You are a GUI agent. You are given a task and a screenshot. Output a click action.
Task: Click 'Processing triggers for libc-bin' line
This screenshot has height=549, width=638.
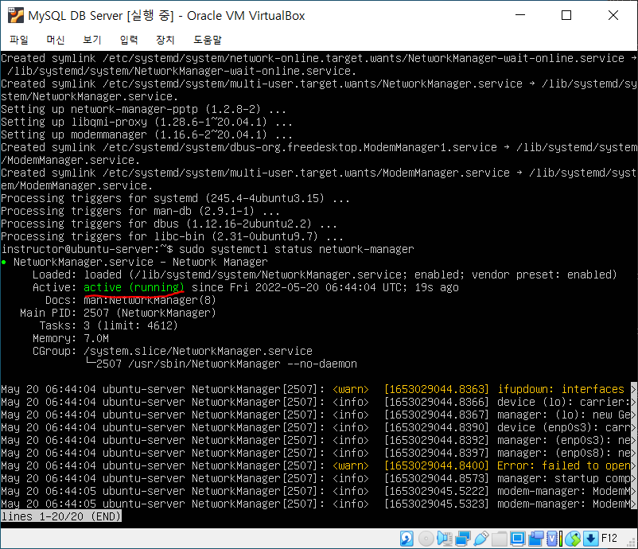click(172, 236)
